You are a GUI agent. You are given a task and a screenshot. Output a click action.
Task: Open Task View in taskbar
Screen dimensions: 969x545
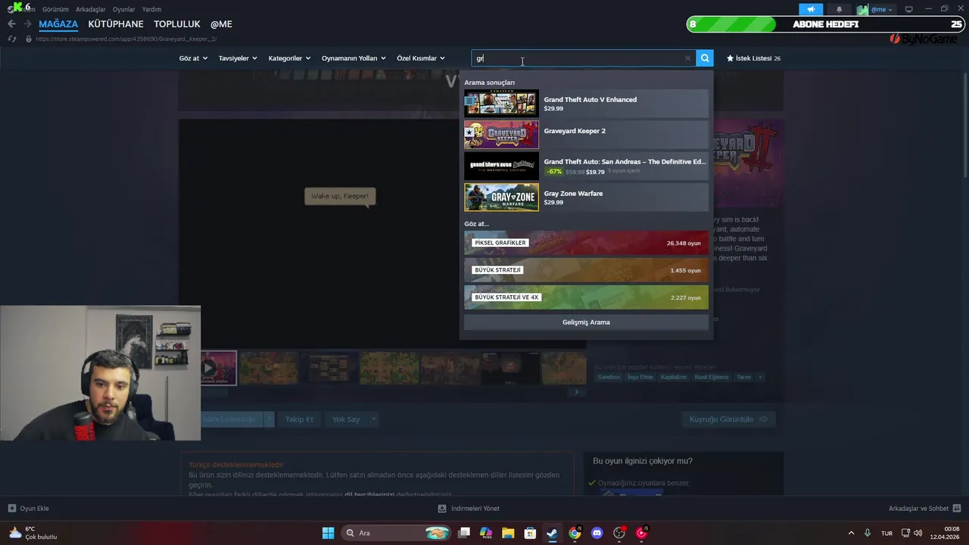point(464,533)
